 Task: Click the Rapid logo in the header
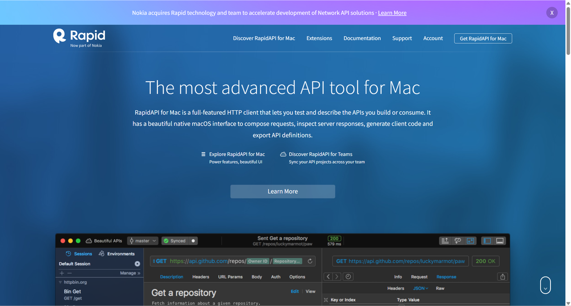[x=79, y=37]
